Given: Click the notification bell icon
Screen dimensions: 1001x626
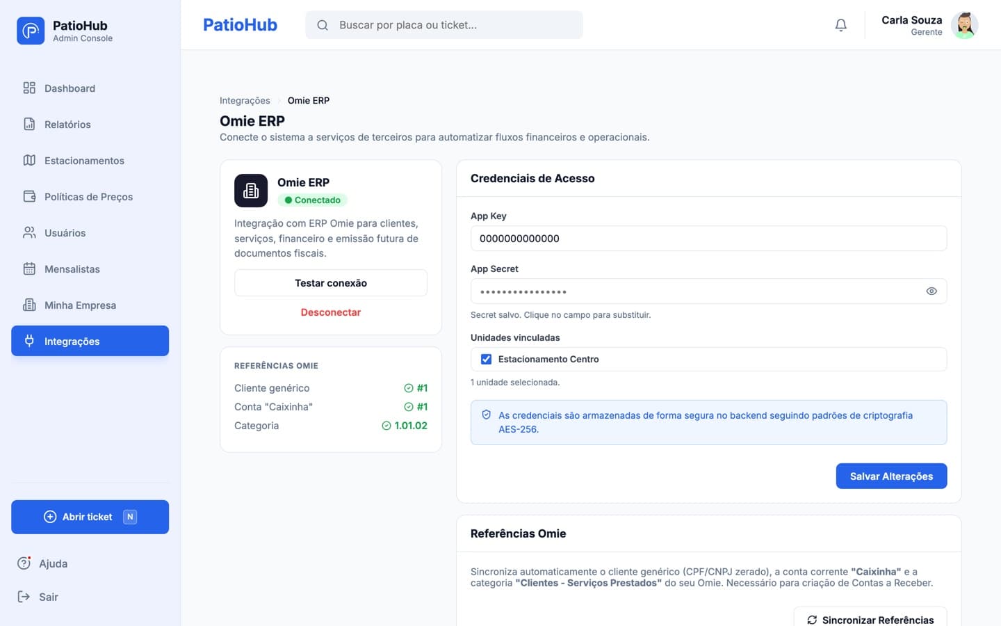Looking at the screenshot, I should [840, 25].
